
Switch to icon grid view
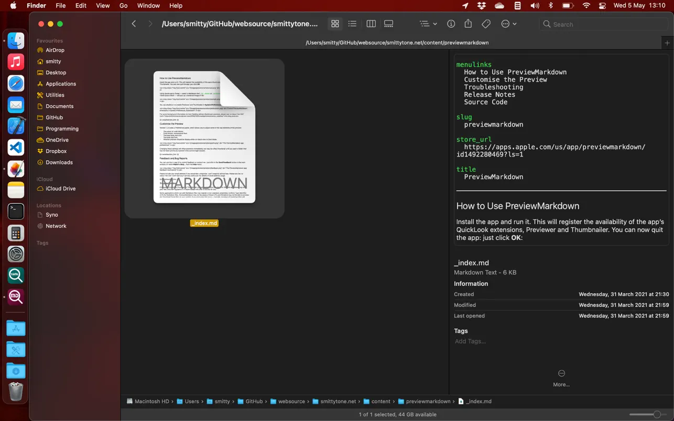[335, 24]
